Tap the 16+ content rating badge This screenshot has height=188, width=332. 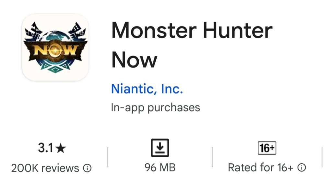267,148
